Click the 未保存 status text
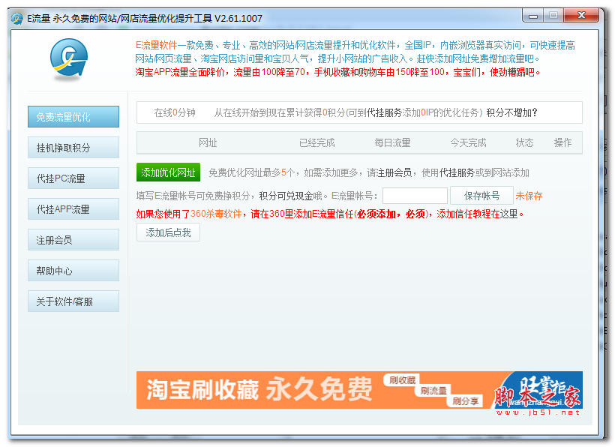The width and height of the screenshot is (615, 447). pos(529,196)
